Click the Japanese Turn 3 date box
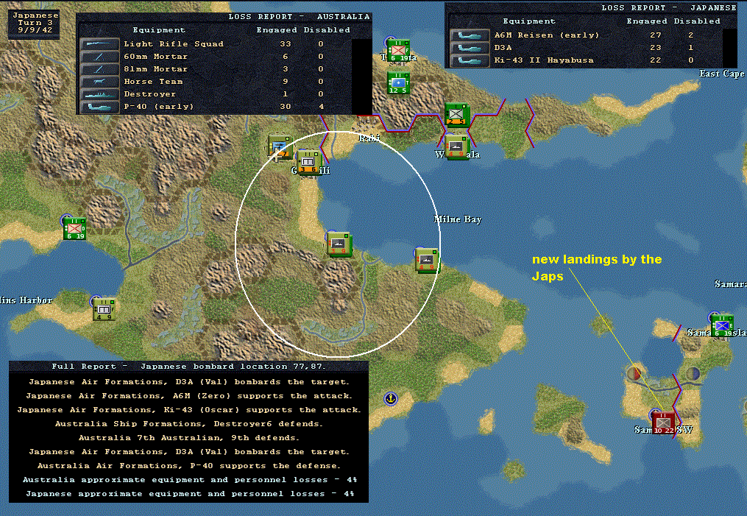 pyautogui.click(x=34, y=23)
